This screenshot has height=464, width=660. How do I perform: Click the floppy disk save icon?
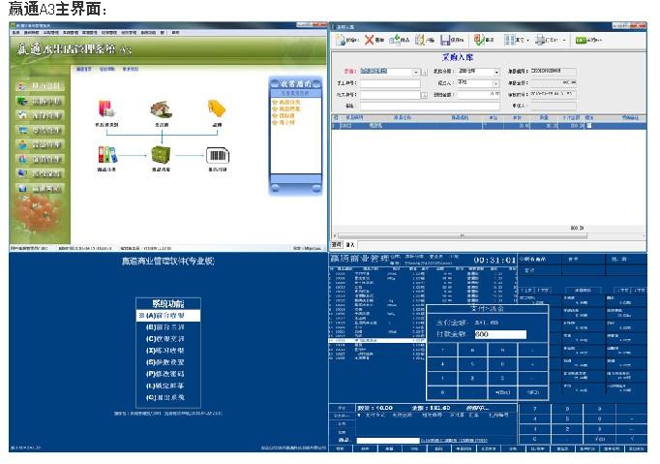[445, 40]
